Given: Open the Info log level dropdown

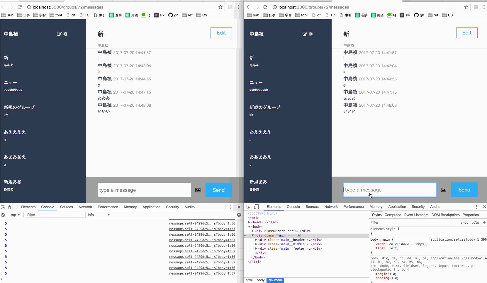Looking at the screenshot, I should 99,215.
